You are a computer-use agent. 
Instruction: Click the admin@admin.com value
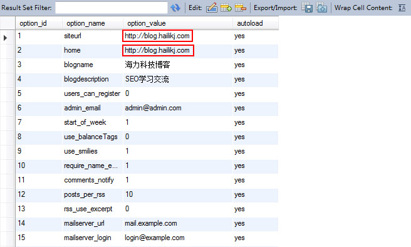[153, 108]
